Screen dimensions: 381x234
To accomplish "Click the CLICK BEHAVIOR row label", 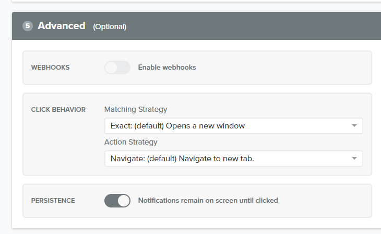I will (58, 110).
